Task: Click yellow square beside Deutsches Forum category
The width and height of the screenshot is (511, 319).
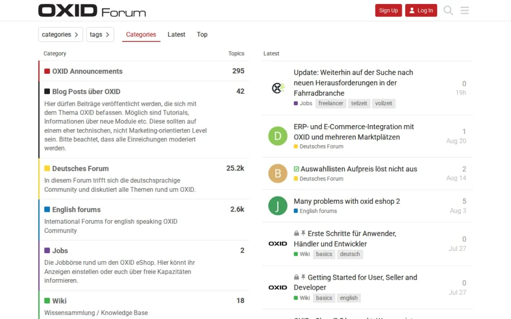Action: pos(47,168)
